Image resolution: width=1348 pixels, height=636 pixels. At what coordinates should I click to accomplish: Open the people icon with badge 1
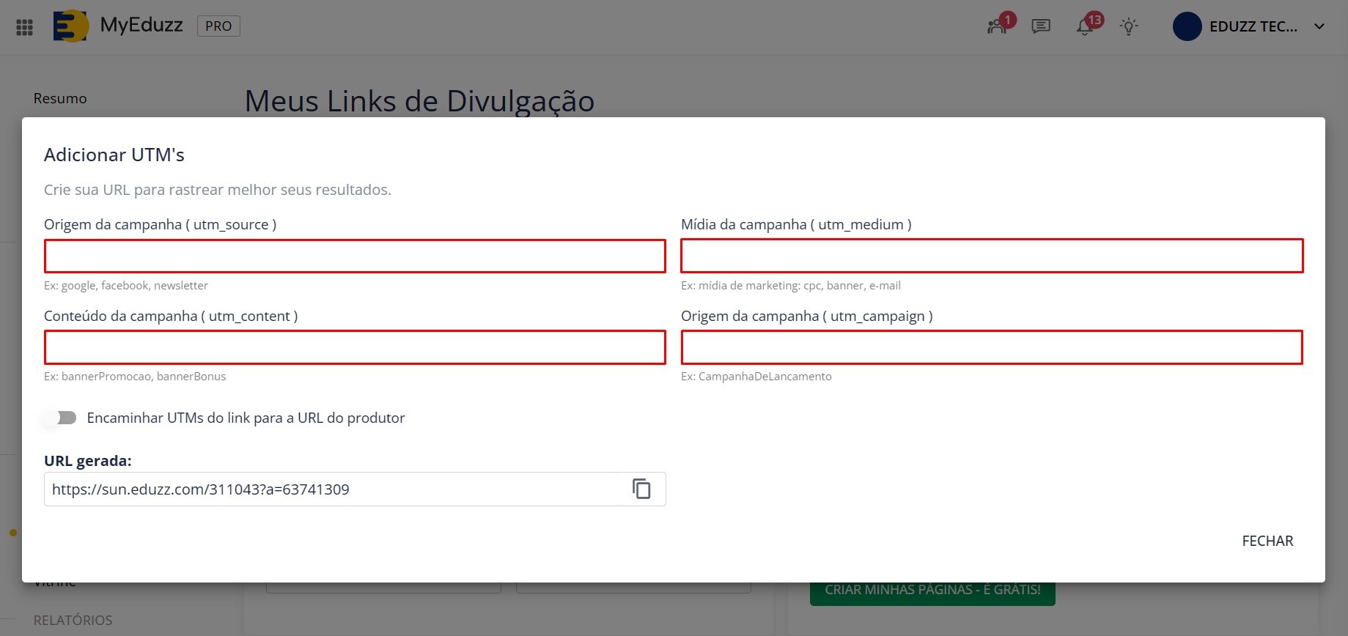[996, 27]
